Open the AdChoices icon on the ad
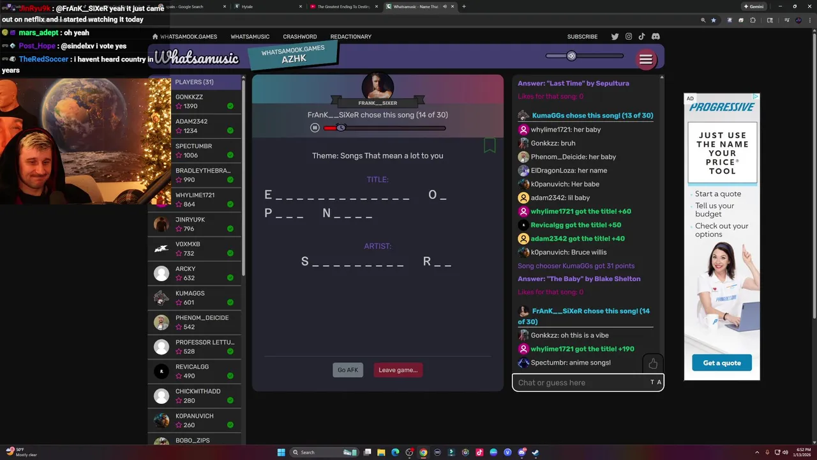Viewport: 817px width, 460px height. coord(756,97)
